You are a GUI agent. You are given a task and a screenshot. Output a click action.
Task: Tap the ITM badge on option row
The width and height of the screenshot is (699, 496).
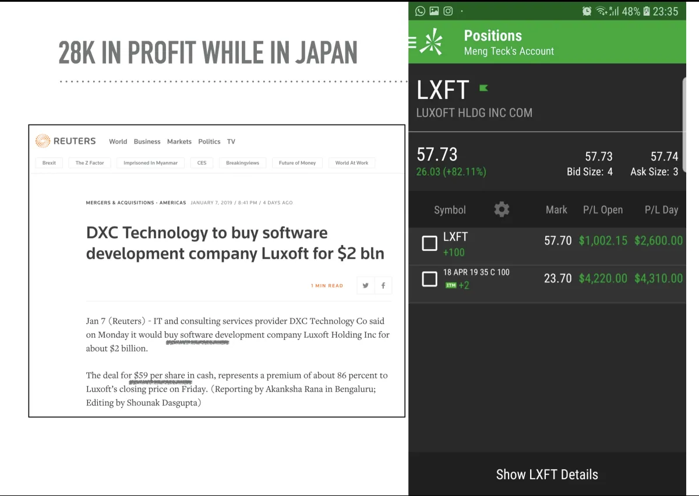click(450, 285)
